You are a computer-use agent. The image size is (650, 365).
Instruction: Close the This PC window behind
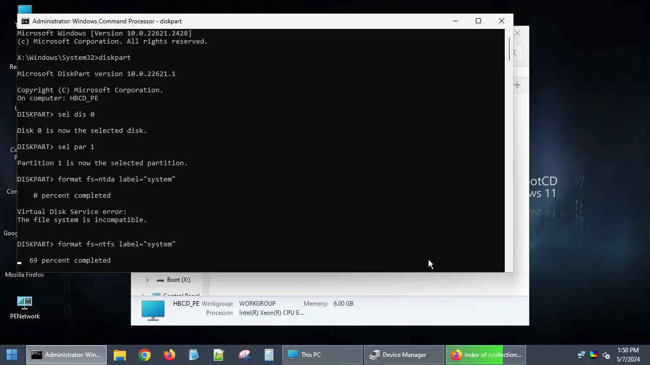click(517, 33)
